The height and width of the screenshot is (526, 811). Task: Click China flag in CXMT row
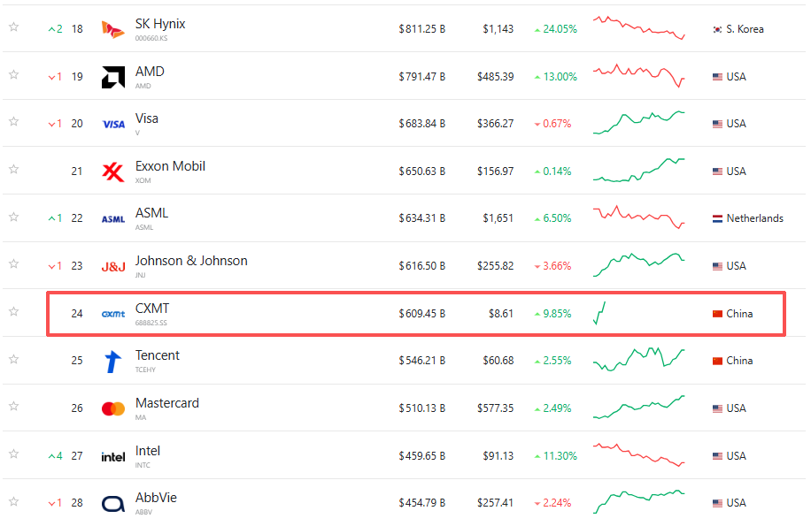click(717, 314)
